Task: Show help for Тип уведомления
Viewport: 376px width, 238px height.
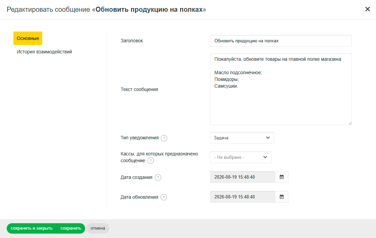Action: click(x=164, y=138)
